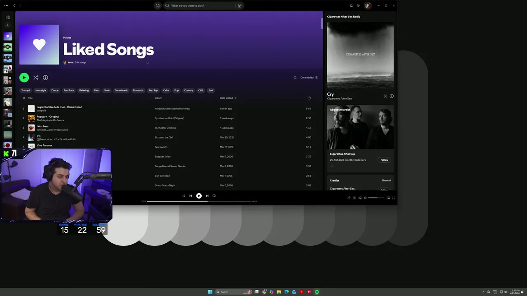Open Windows Start menu
Image resolution: width=527 pixels, height=296 pixels.
click(210, 292)
